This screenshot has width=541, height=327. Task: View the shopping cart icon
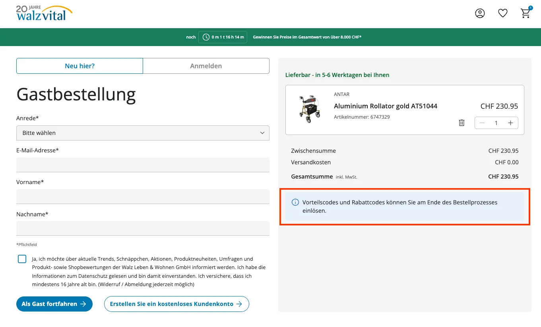525,13
